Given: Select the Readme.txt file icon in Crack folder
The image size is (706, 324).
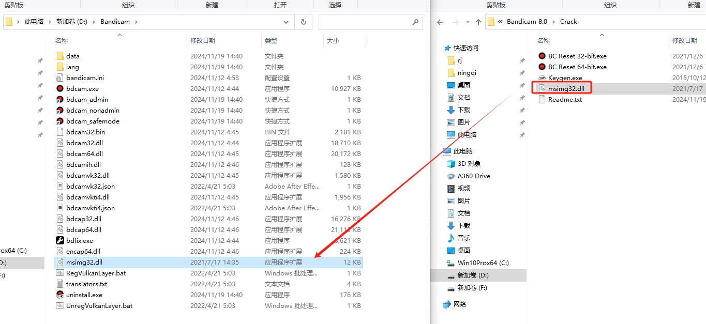Looking at the screenshot, I should (542, 99).
